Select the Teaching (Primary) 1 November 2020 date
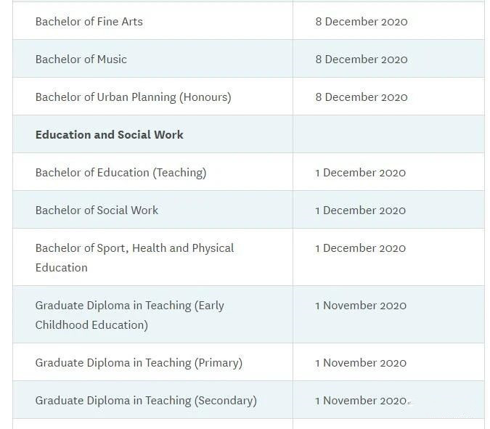 [361, 363]
